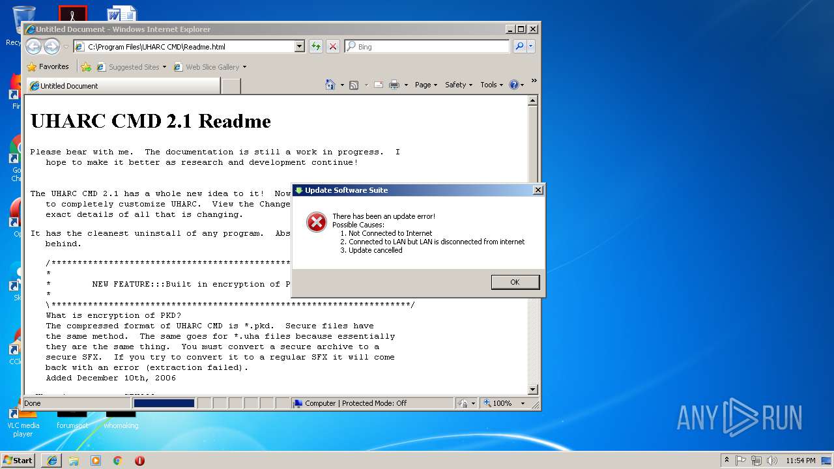Go back with the IE Back arrow
Viewport: 834px width, 469px height.
[34, 46]
